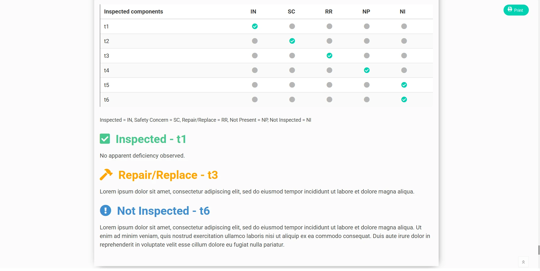Select NI status for t5 row
Viewport: 540px width, 271px height.
point(404,85)
